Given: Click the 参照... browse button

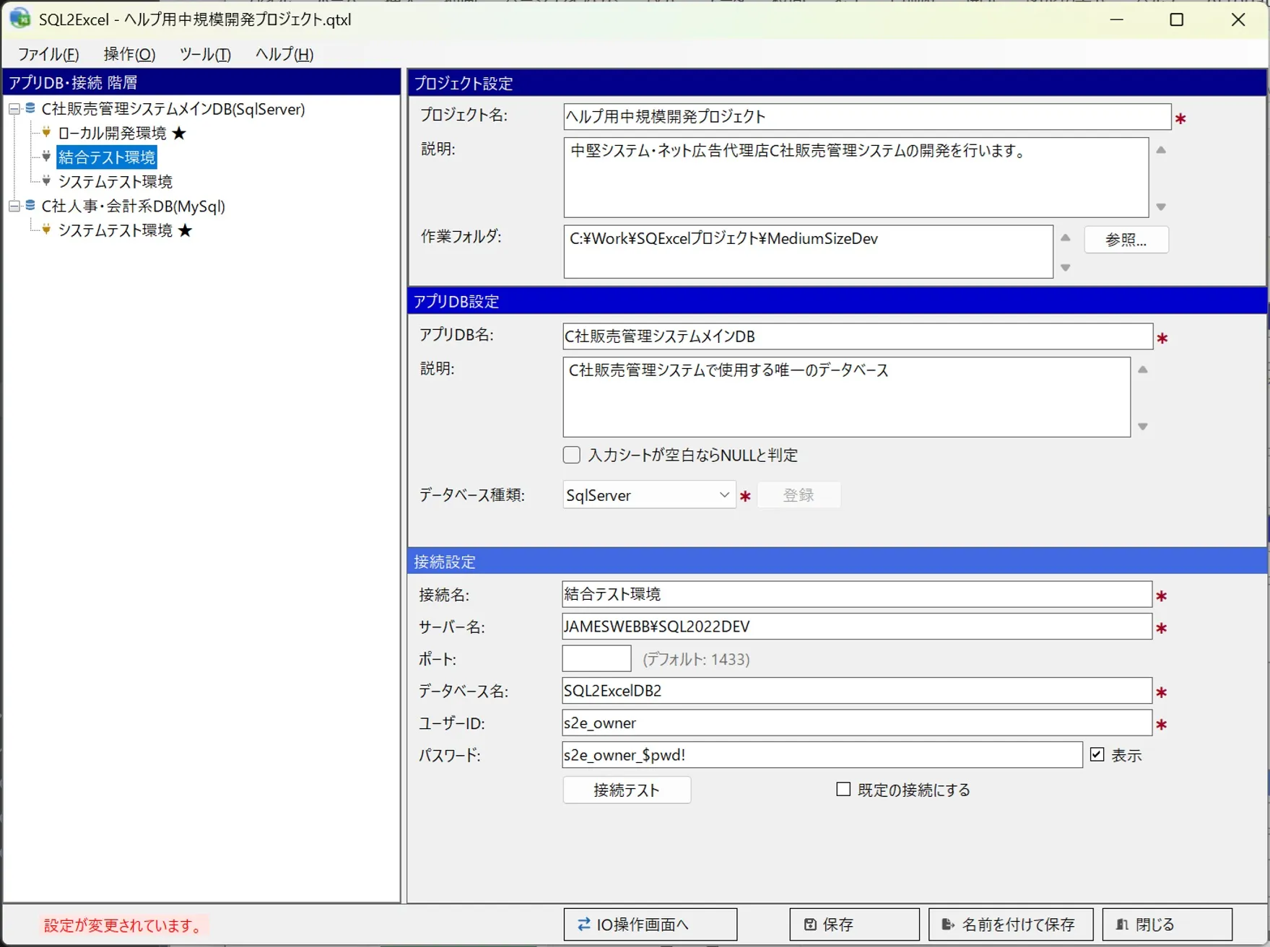Looking at the screenshot, I should 1126,240.
